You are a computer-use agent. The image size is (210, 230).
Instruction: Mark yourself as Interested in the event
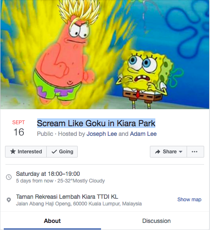click(26, 152)
